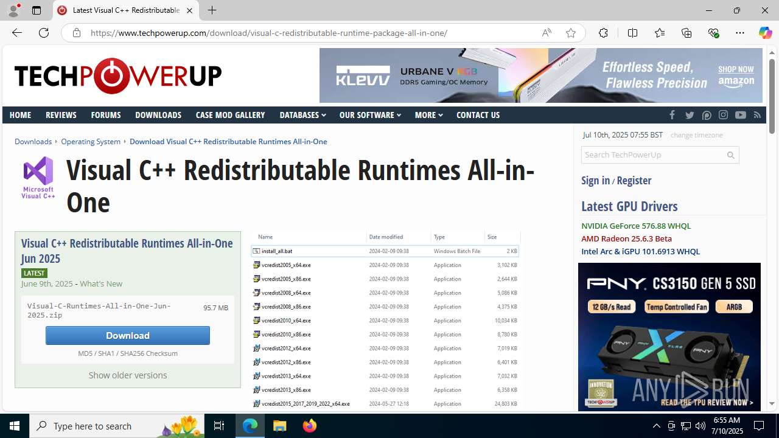Click Operating System breadcrumb link
This screenshot has width=779, height=438.
(91, 142)
